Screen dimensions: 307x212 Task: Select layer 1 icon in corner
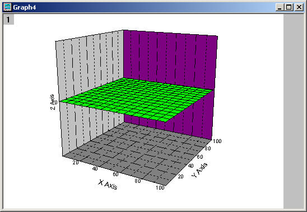click(8, 20)
